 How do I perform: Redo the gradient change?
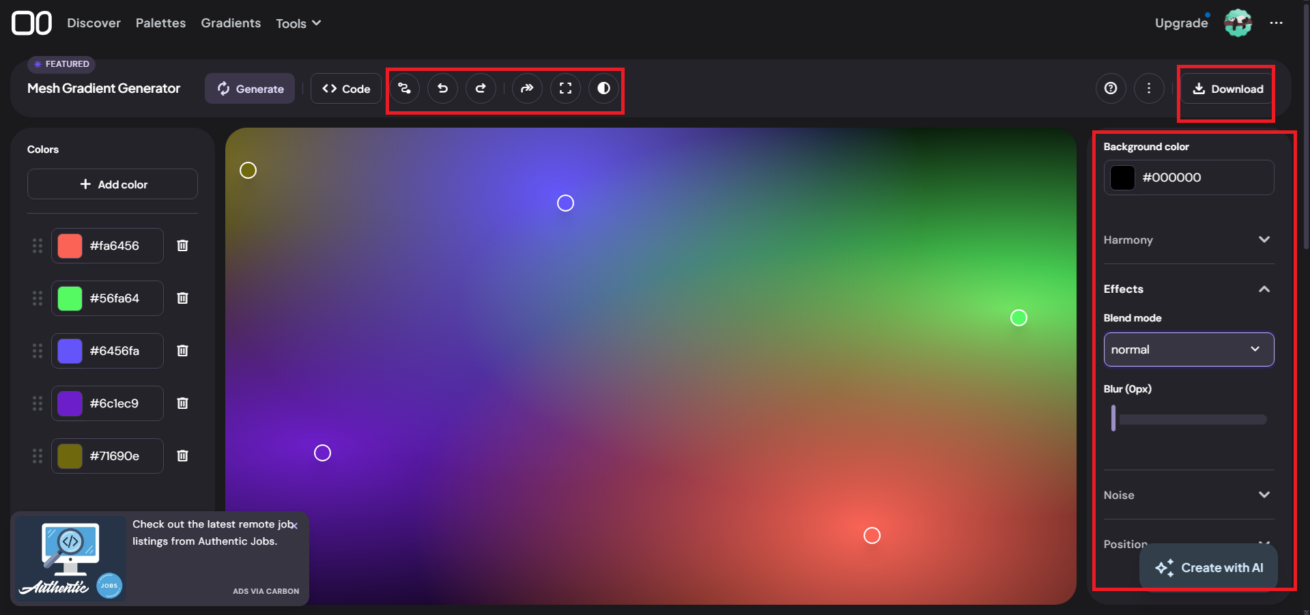click(x=481, y=88)
